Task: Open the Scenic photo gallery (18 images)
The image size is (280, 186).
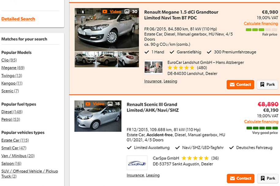Action: tap(114, 104)
